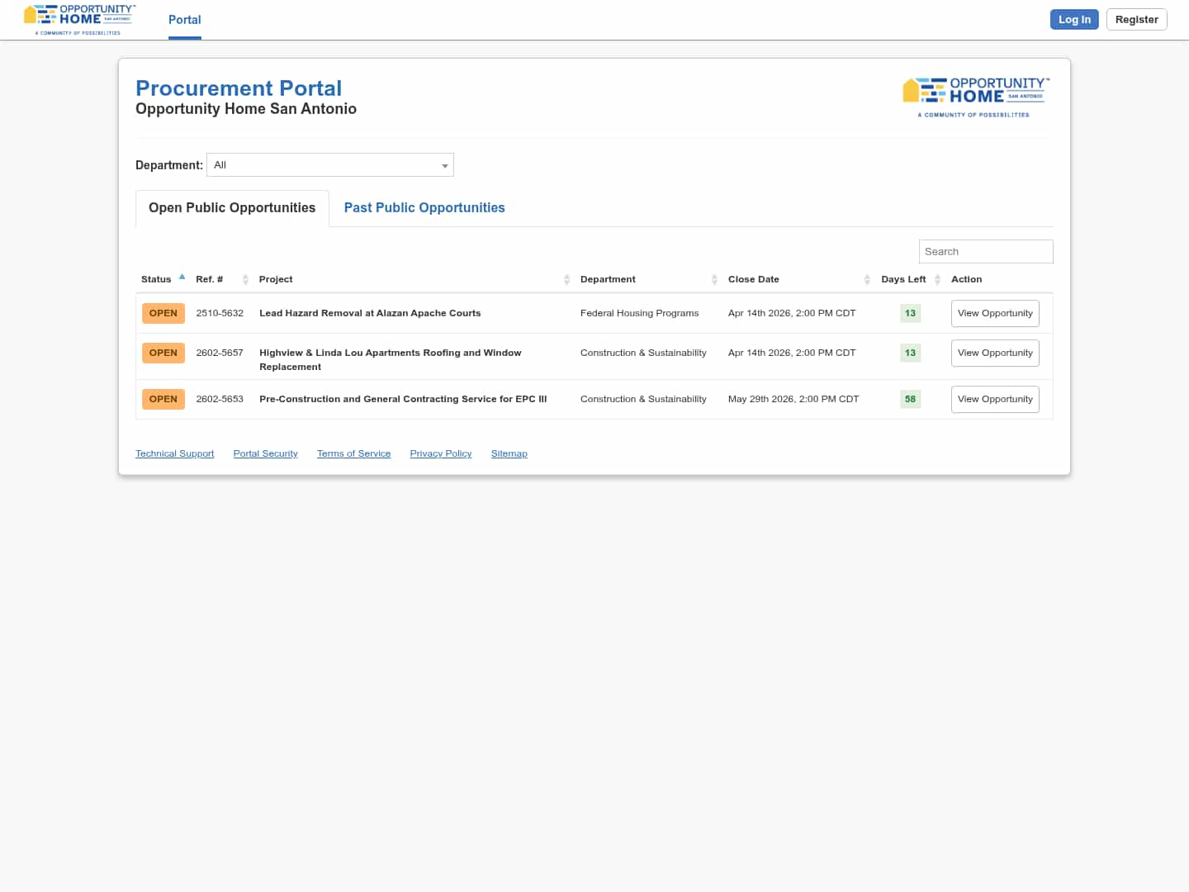Select the Open Public Opportunities tab

point(232,208)
